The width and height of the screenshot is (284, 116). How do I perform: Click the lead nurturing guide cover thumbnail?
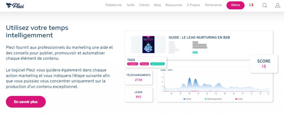(x=148, y=44)
